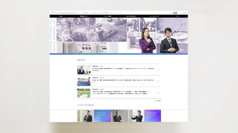Viewport: 238px width, 133px height.
Task: Open thumbnail of man in blue suit
Action: [84, 70]
